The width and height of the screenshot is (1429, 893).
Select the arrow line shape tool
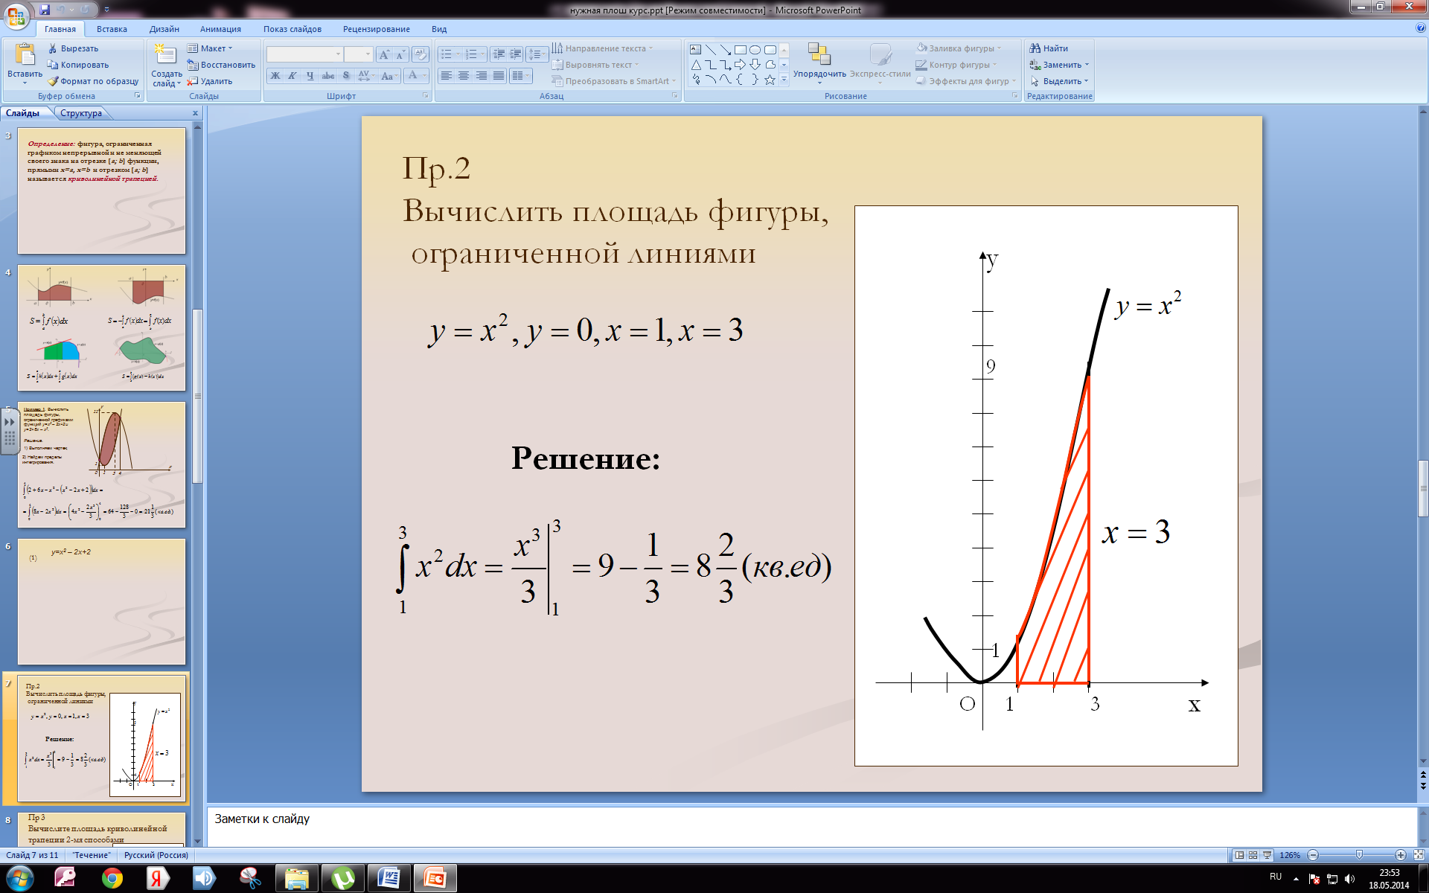tap(726, 50)
